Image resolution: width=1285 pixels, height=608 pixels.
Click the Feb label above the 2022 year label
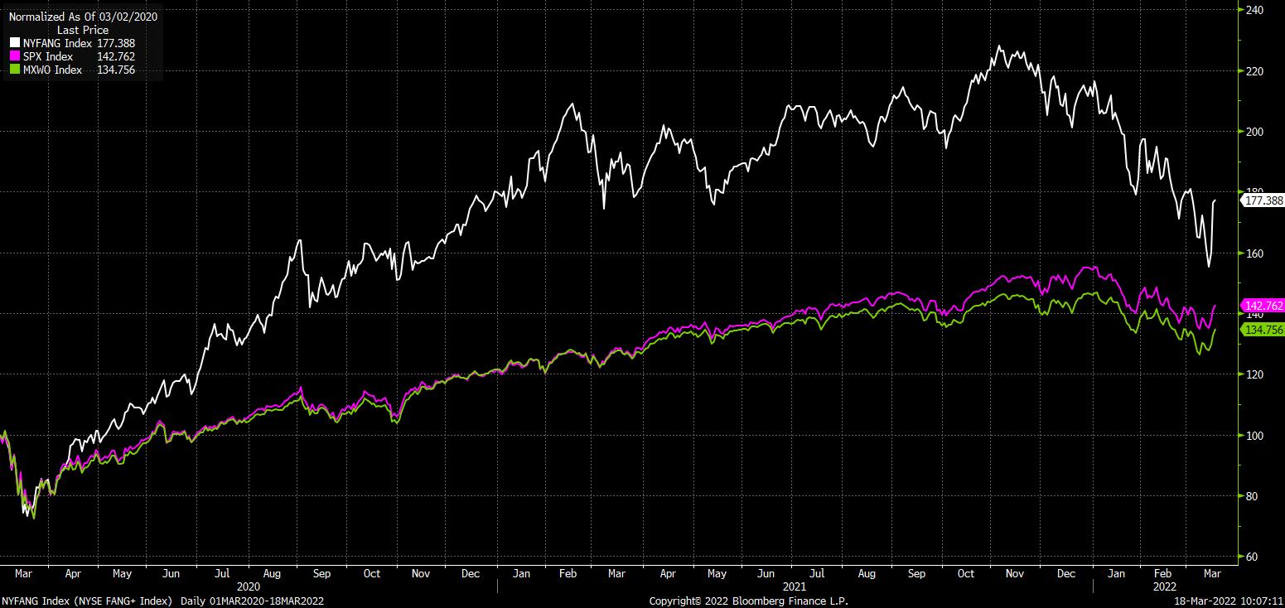pyautogui.click(x=1162, y=573)
